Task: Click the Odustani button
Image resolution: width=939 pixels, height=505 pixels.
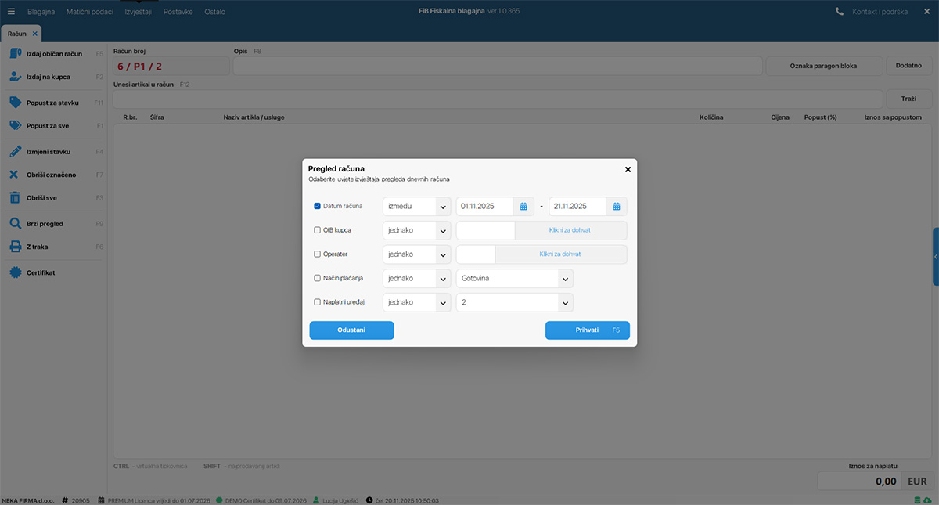Action: (x=351, y=330)
